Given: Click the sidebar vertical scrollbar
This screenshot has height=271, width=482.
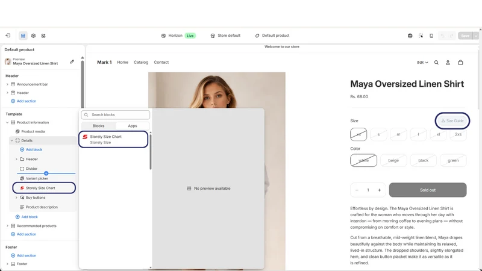Looking at the screenshot, I should 82,83.
